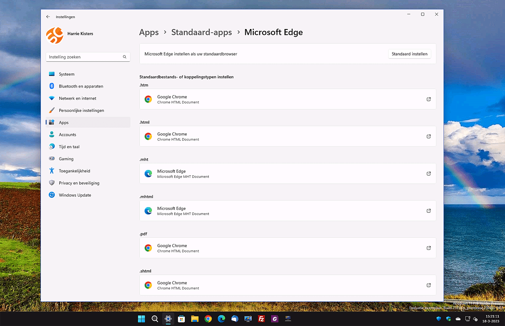Open Privacy en beveiliging settings
505x326 pixels.
(x=88, y=183)
